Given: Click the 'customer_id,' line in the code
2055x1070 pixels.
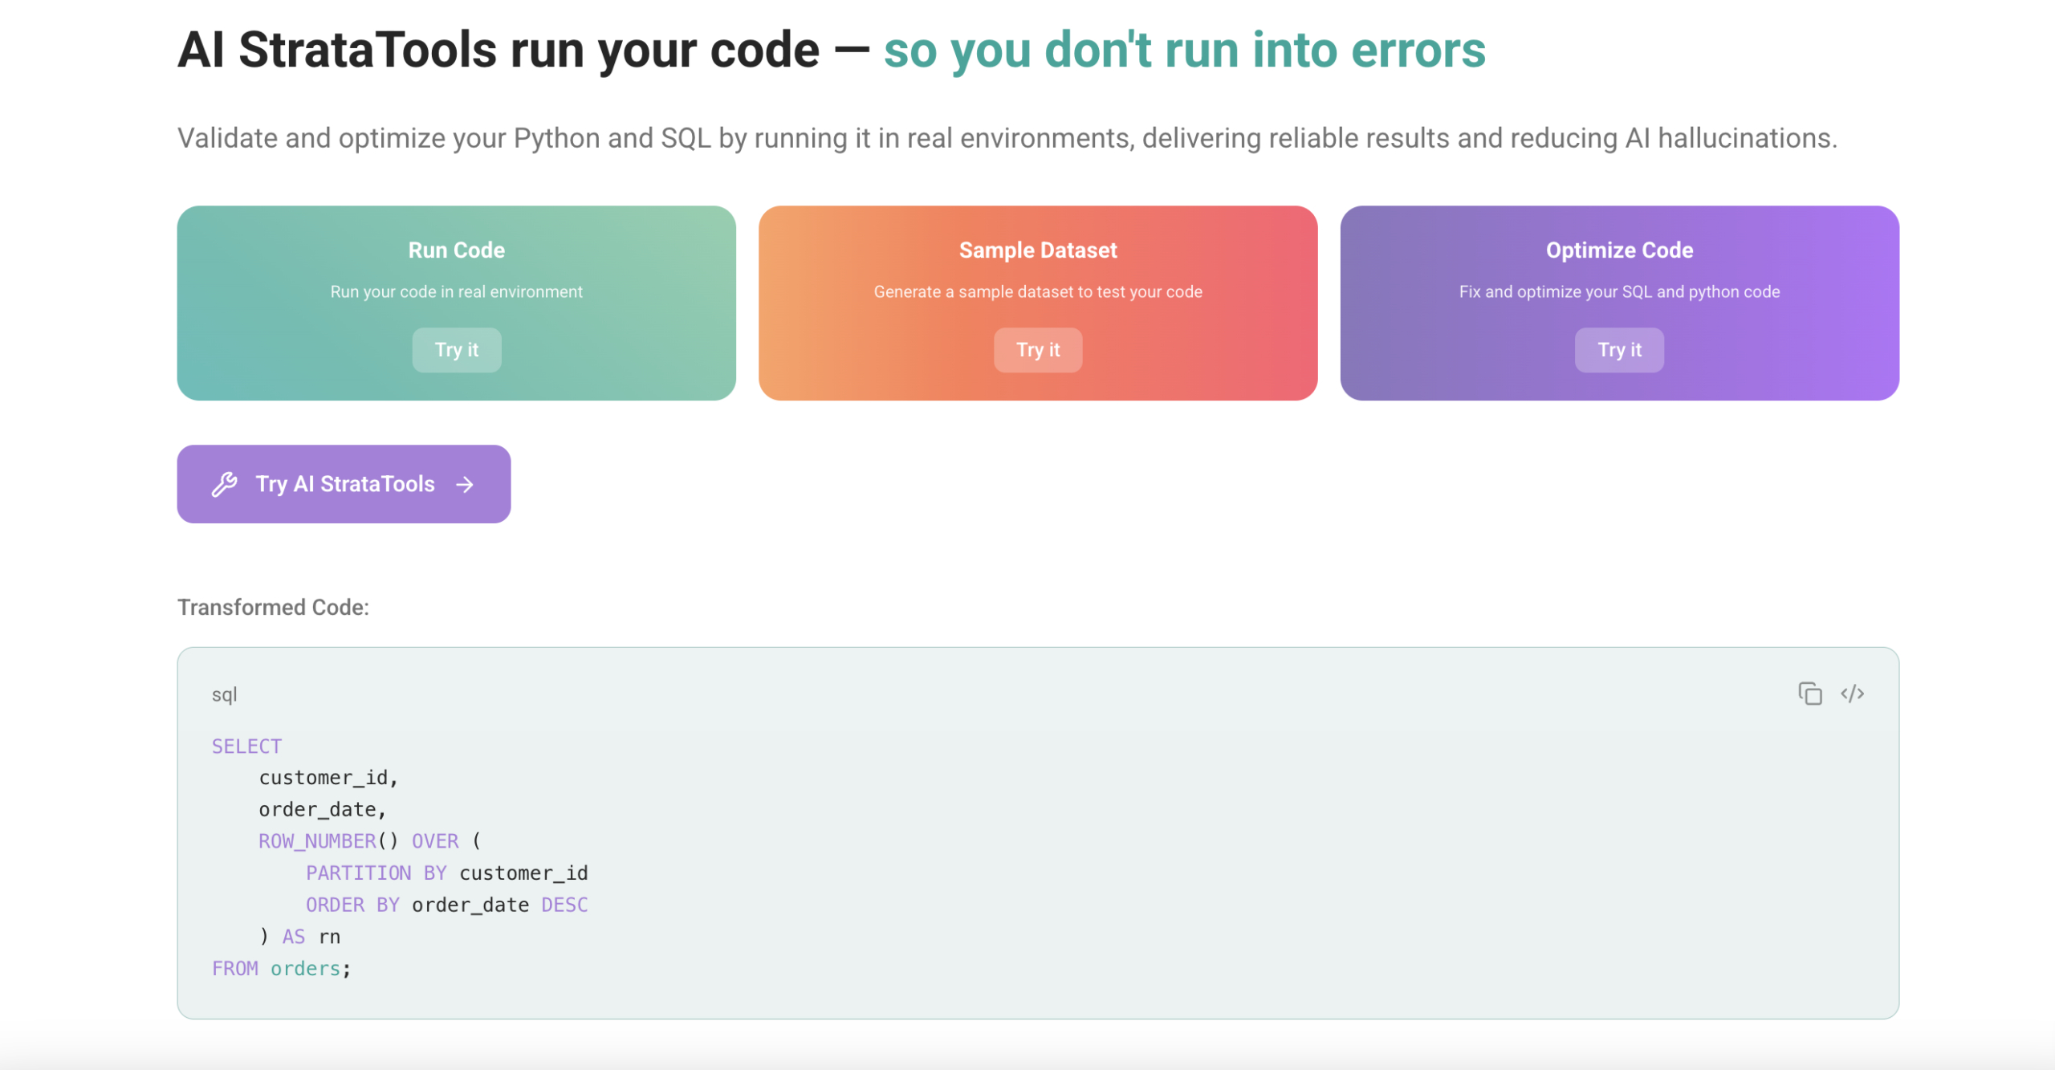Looking at the screenshot, I should (328, 778).
